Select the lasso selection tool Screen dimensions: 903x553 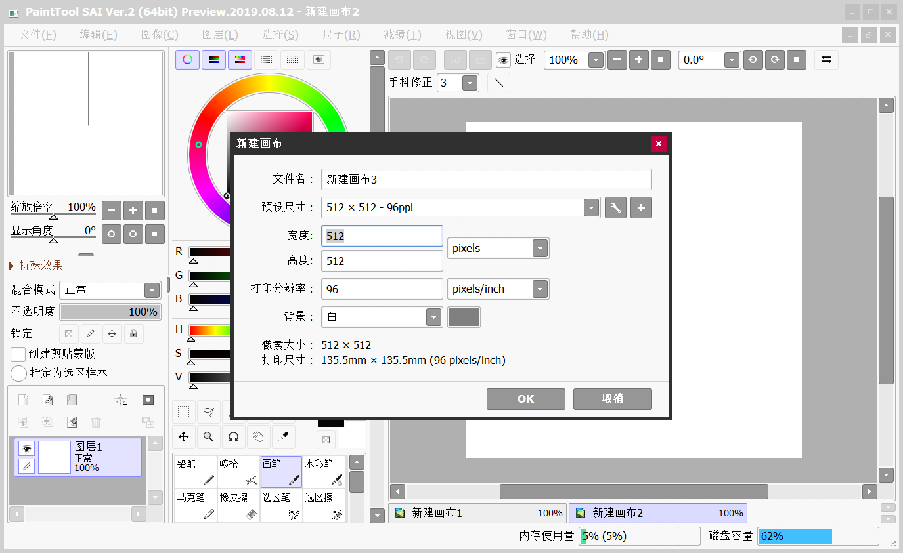(x=209, y=412)
